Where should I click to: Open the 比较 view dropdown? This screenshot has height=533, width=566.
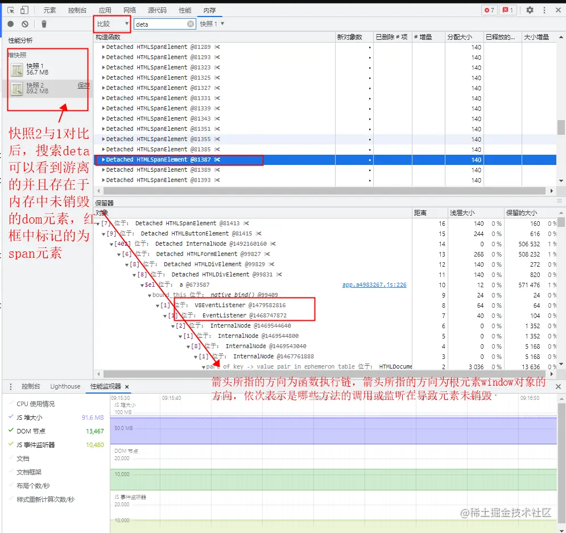pyautogui.click(x=112, y=24)
